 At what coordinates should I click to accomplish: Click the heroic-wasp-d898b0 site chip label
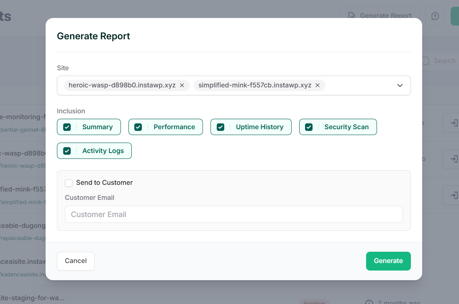tap(122, 85)
